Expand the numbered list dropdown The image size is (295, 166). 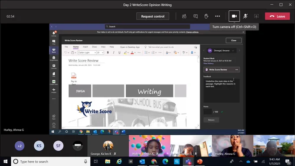point(156,52)
